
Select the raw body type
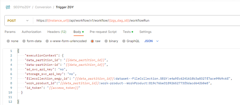click(x=96, y=41)
